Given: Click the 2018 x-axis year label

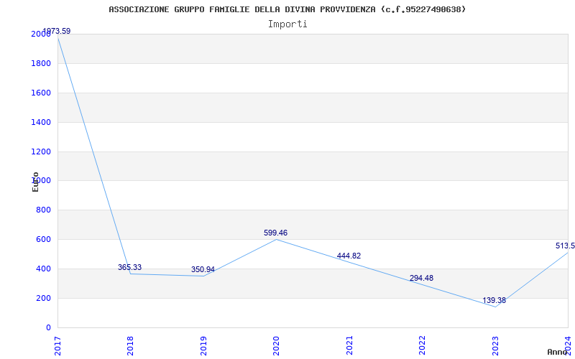Looking at the screenshot, I should point(131,345).
